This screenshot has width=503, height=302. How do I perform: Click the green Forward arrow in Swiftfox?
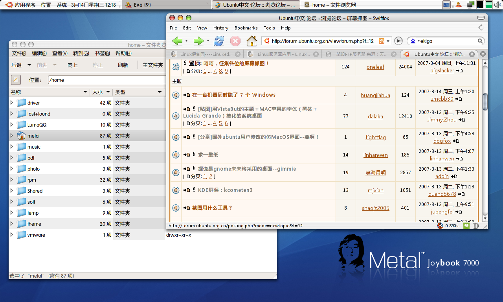pyautogui.click(x=198, y=41)
